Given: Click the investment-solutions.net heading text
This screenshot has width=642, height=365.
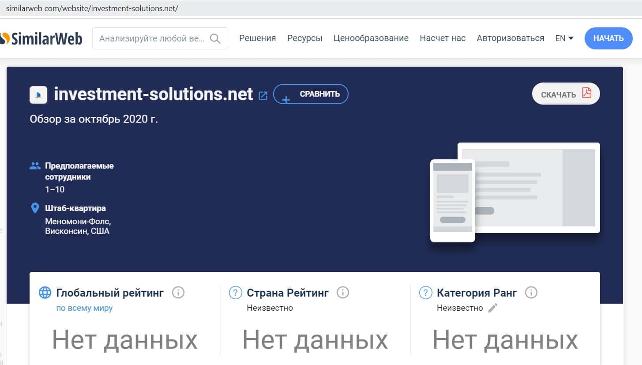Looking at the screenshot, I should coord(154,94).
